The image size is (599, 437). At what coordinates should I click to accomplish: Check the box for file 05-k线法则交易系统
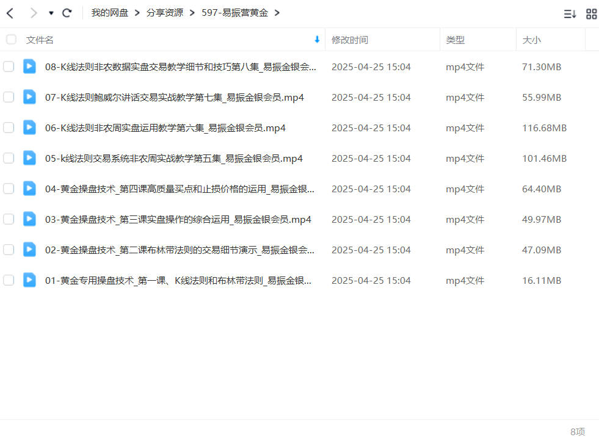tap(9, 158)
